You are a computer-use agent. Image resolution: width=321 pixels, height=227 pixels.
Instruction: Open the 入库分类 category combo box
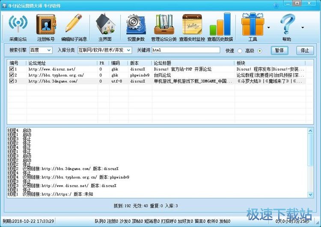tap(104, 50)
